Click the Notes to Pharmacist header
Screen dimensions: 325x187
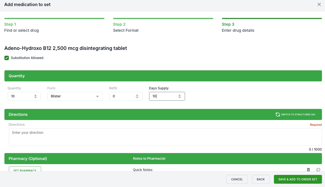149,159
